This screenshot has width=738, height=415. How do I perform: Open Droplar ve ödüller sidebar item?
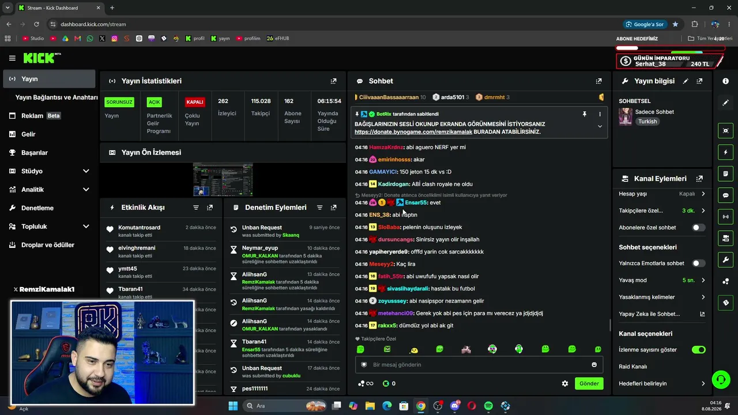(49, 245)
